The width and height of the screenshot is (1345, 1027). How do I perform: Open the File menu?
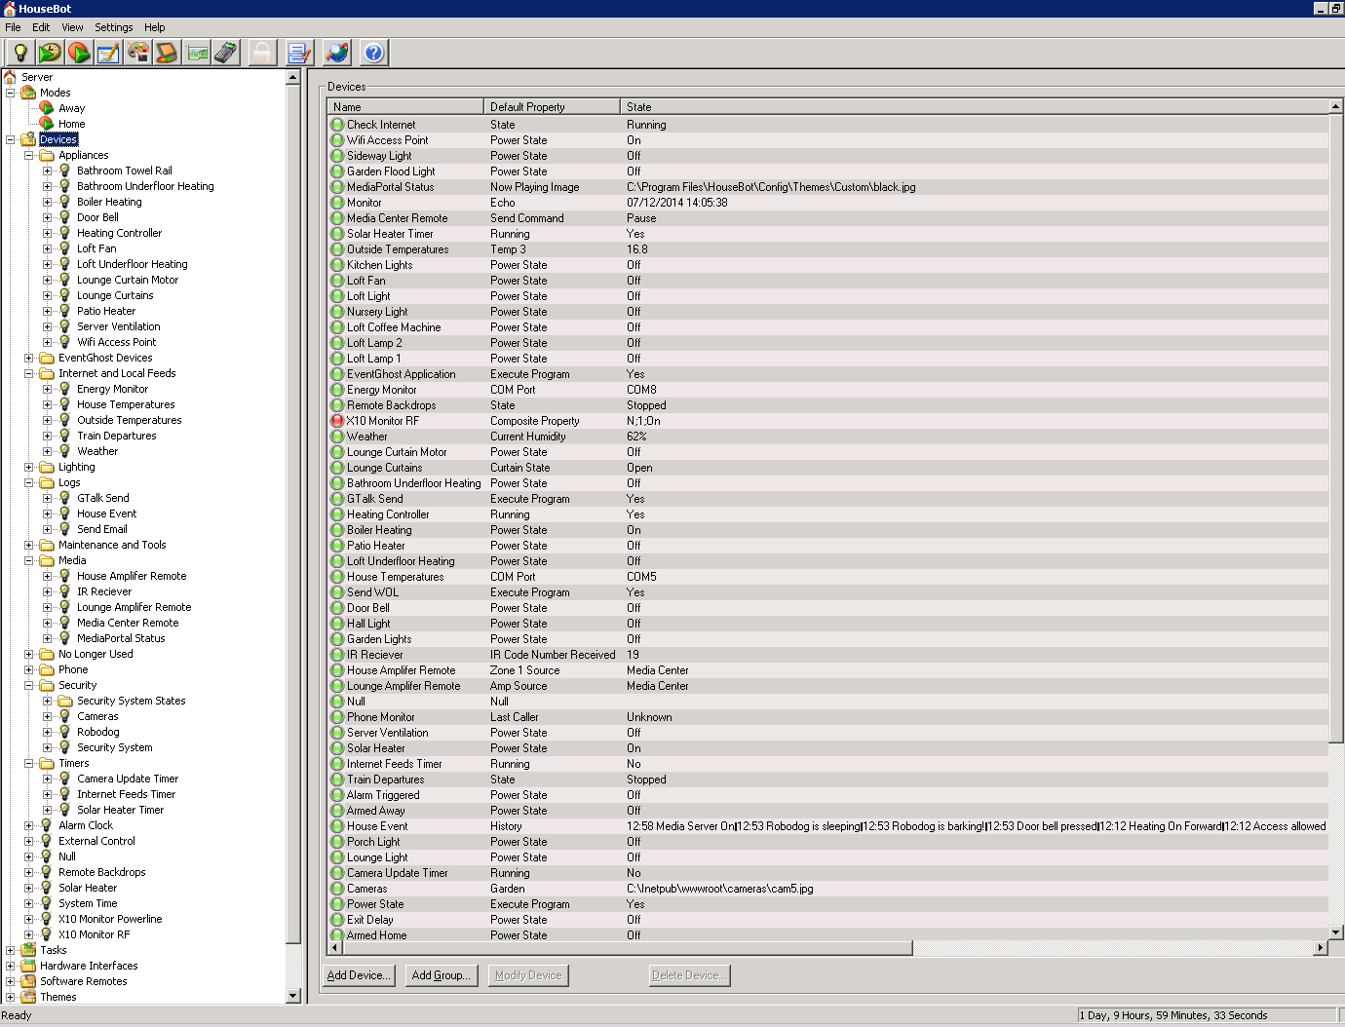coord(13,27)
